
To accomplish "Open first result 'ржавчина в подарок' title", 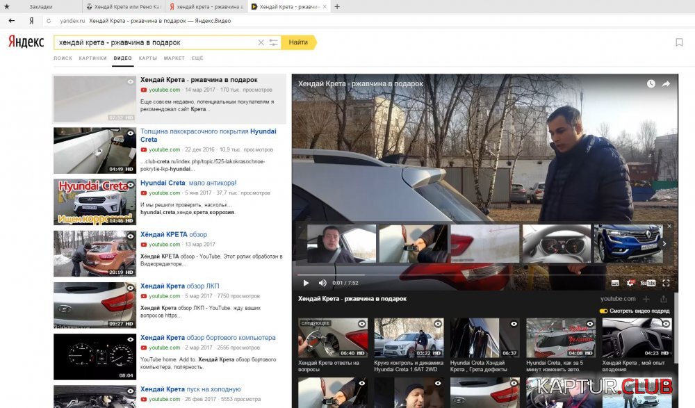I will pyautogui.click(x=199, y=80).
